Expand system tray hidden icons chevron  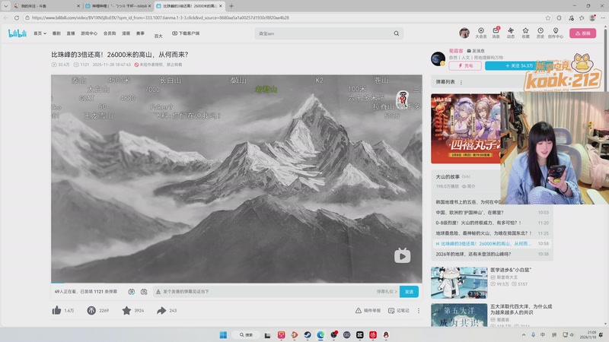(x=524, y=334)
